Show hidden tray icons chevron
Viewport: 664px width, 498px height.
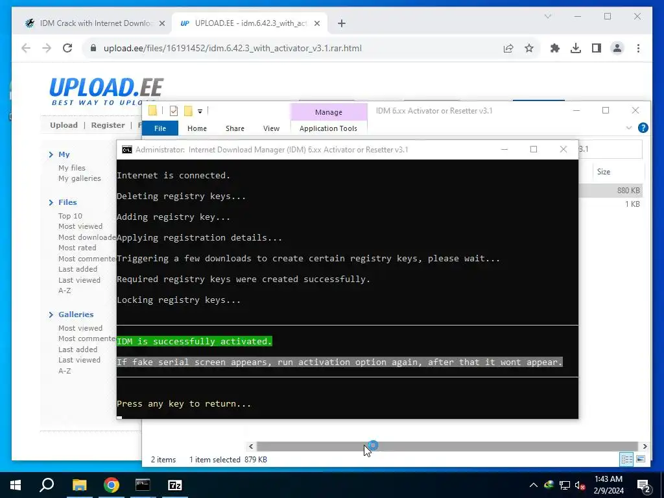point(534,485)
